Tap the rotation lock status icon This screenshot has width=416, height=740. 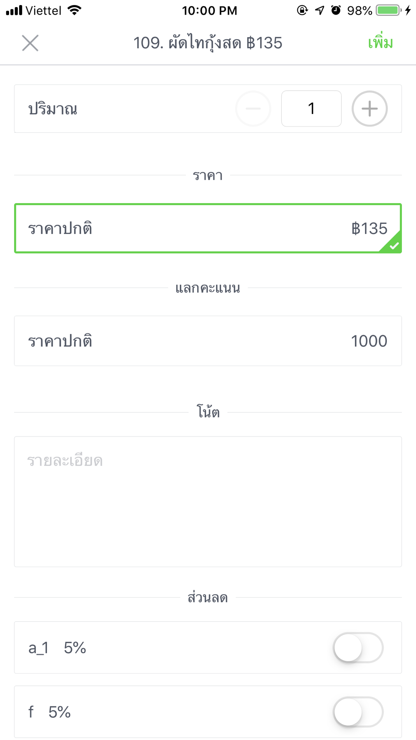pyautogui.click(x=302, y=10)
